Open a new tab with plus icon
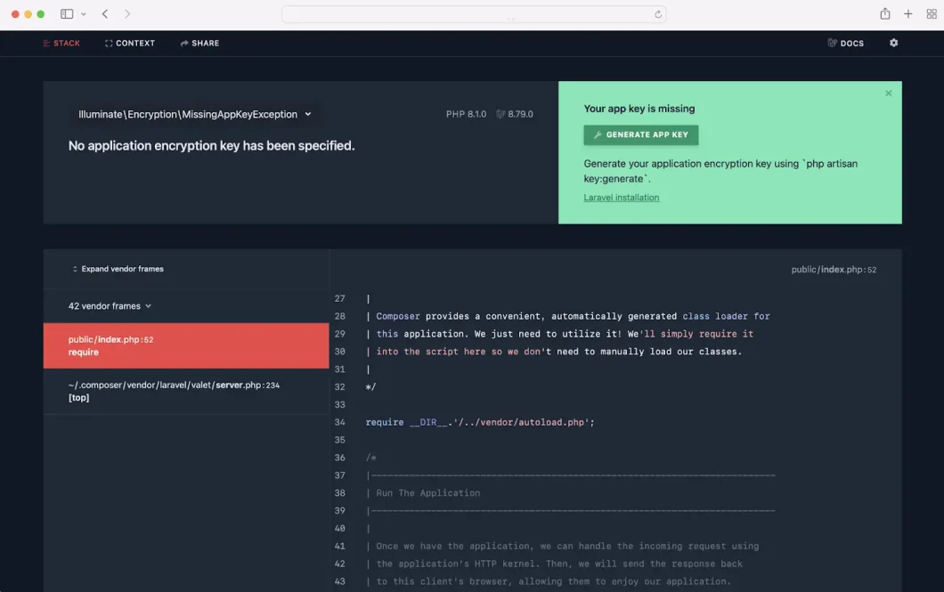 [x=907, y=14]
